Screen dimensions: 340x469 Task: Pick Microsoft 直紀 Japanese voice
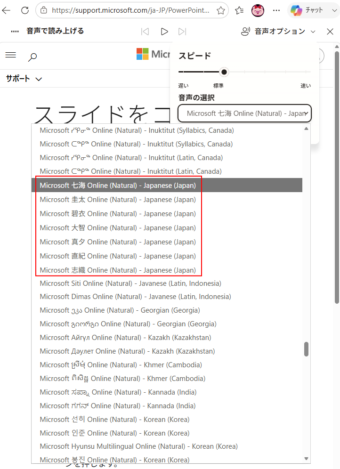pyautogui.click(x=167, y=256)
